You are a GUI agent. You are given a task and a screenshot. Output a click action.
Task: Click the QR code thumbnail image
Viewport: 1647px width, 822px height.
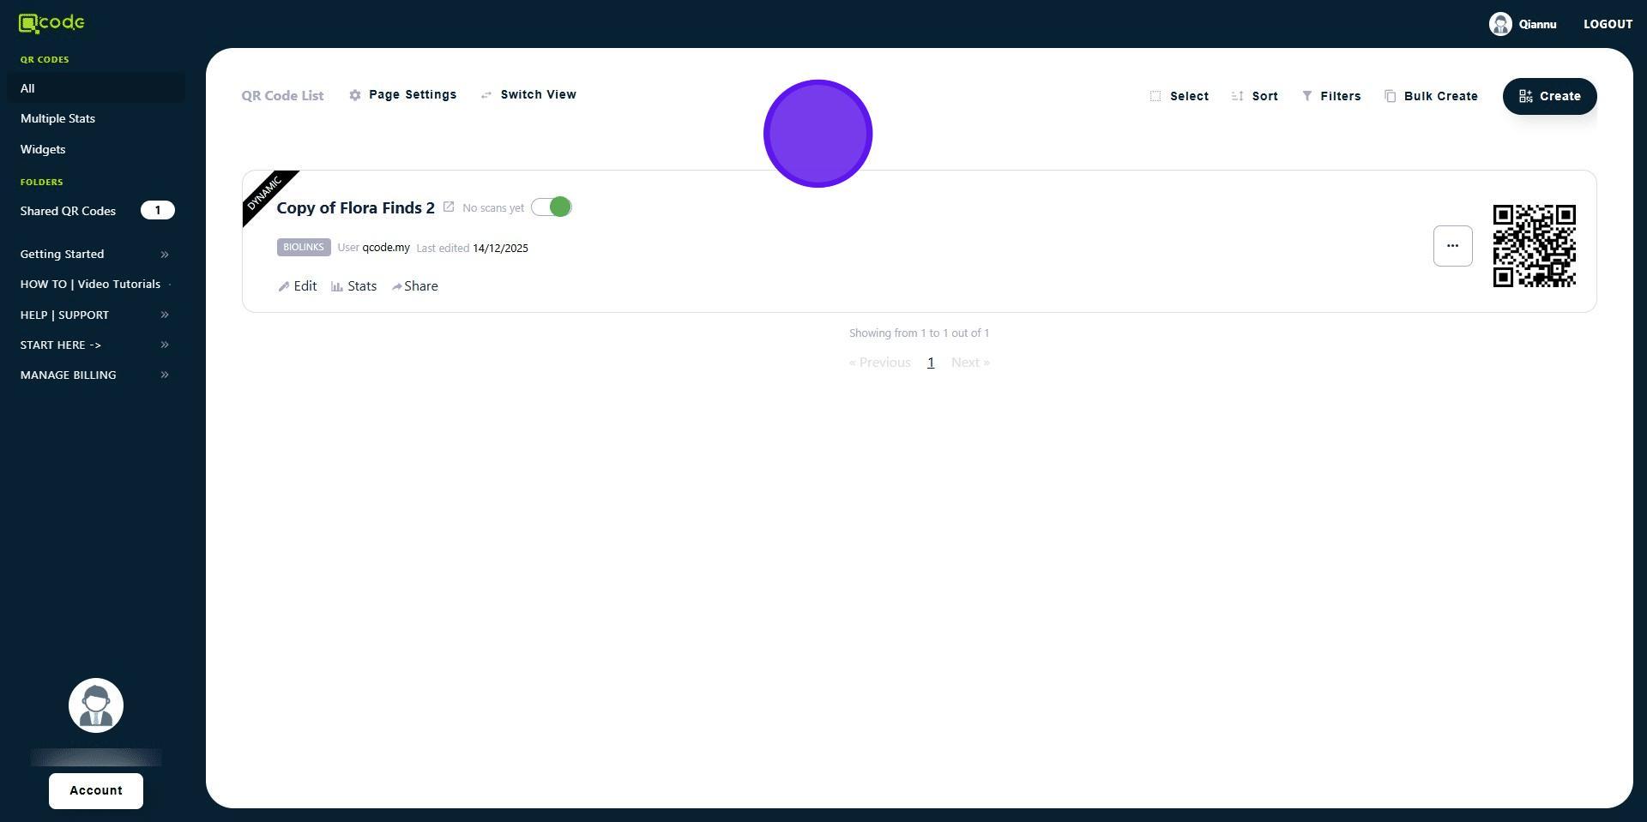(1534, 246)
